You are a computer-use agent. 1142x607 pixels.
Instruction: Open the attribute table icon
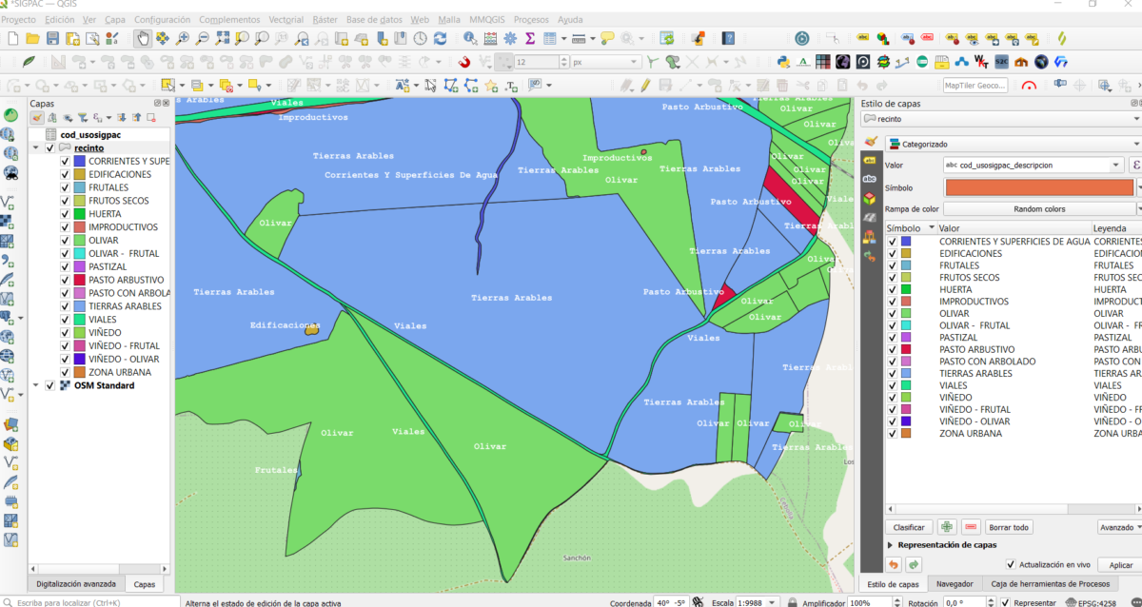(x=550, y=40)
